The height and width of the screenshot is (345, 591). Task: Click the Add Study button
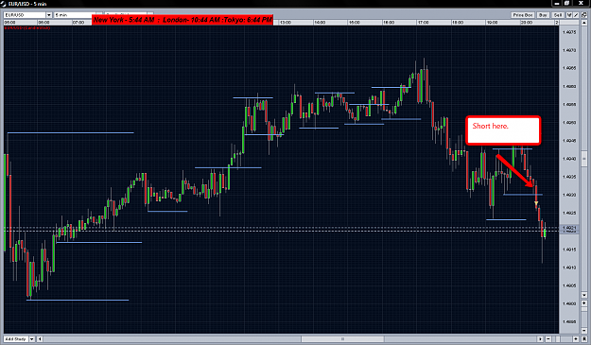[x=16, y=339]
